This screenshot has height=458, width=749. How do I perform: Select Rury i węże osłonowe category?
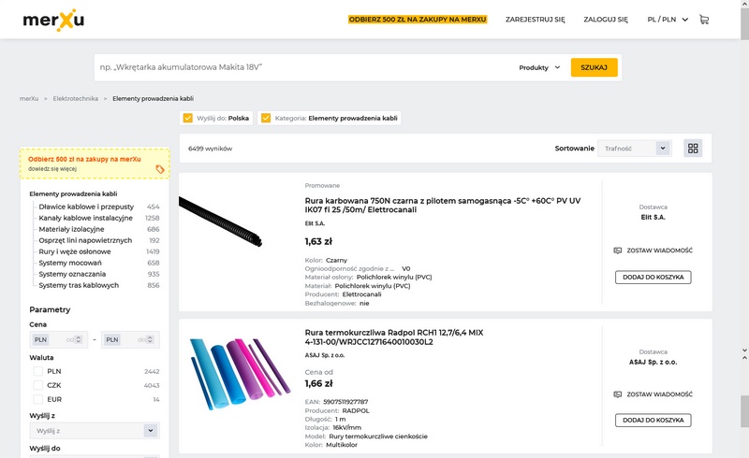point(75,251)
